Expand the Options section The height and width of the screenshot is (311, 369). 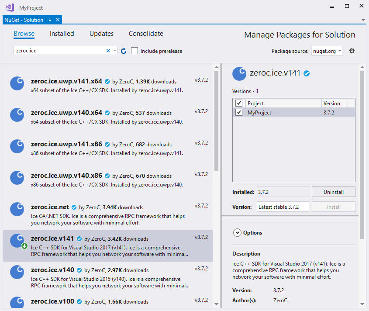point(238,233)
